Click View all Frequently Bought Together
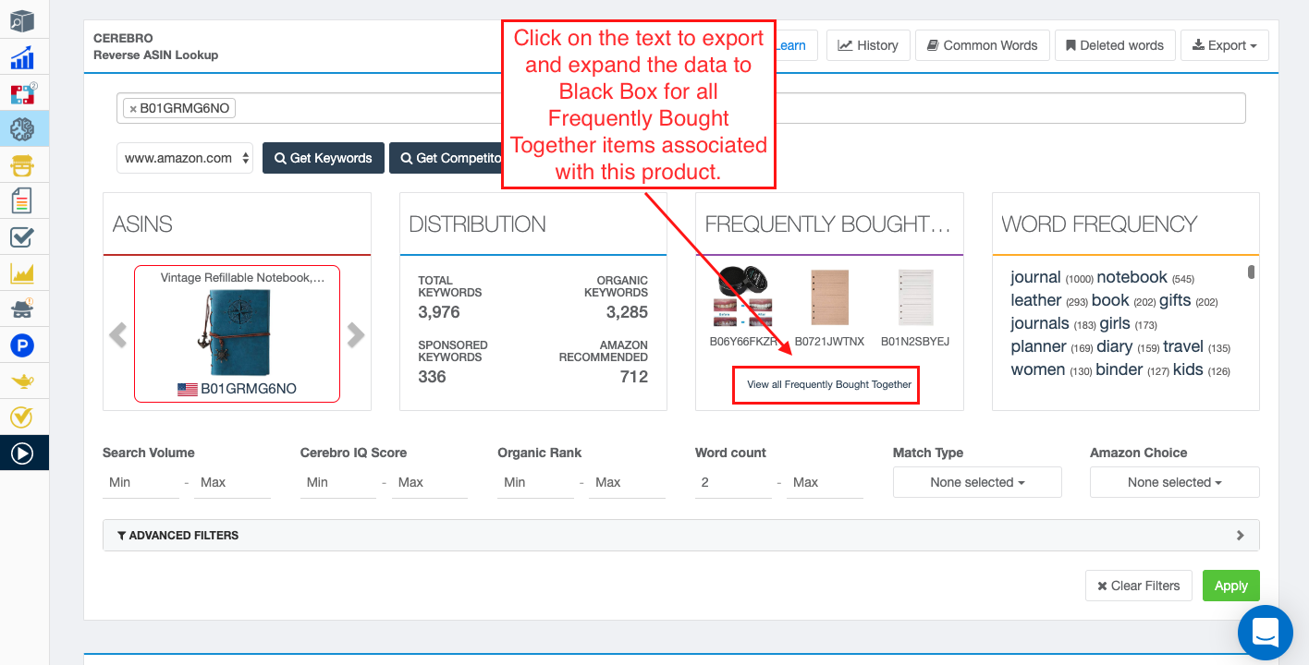1309x665 pixels. (x=829, y=384)
